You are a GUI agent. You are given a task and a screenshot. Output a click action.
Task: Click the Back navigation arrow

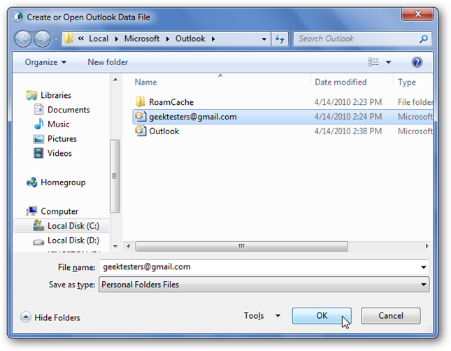(x=22, y=39)
